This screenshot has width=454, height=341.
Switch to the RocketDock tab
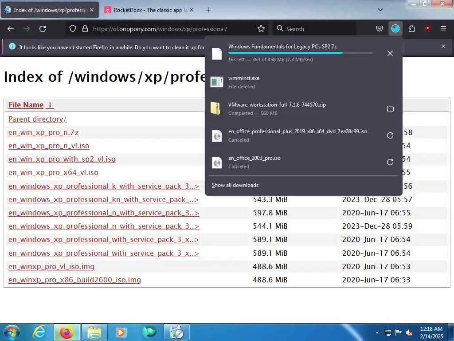pyautogui.click(x=149, y=10)
